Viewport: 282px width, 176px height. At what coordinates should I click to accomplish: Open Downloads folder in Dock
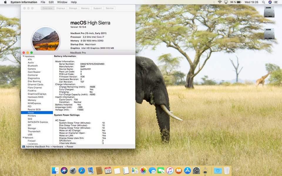tap(218, 170)
